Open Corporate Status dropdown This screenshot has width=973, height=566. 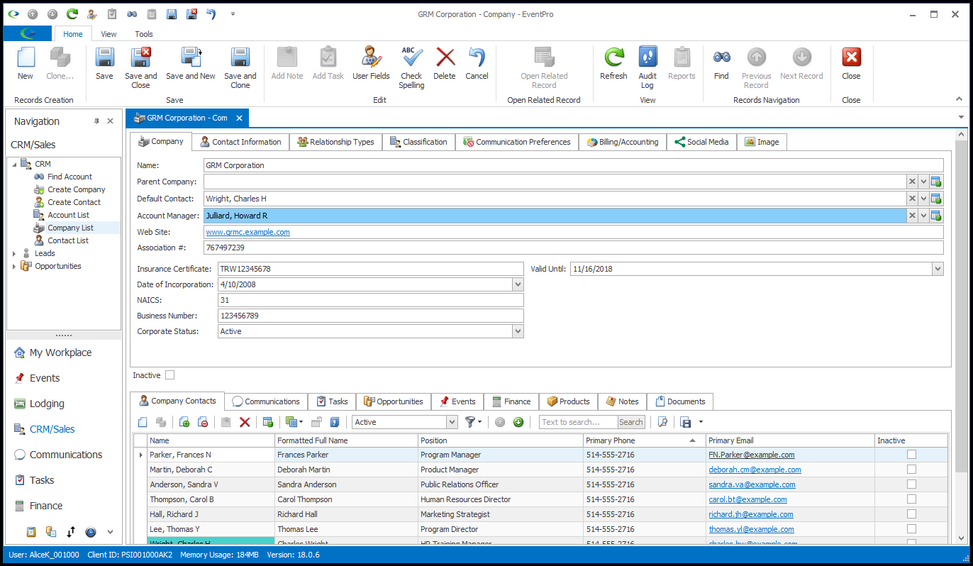tap(518, 331)
